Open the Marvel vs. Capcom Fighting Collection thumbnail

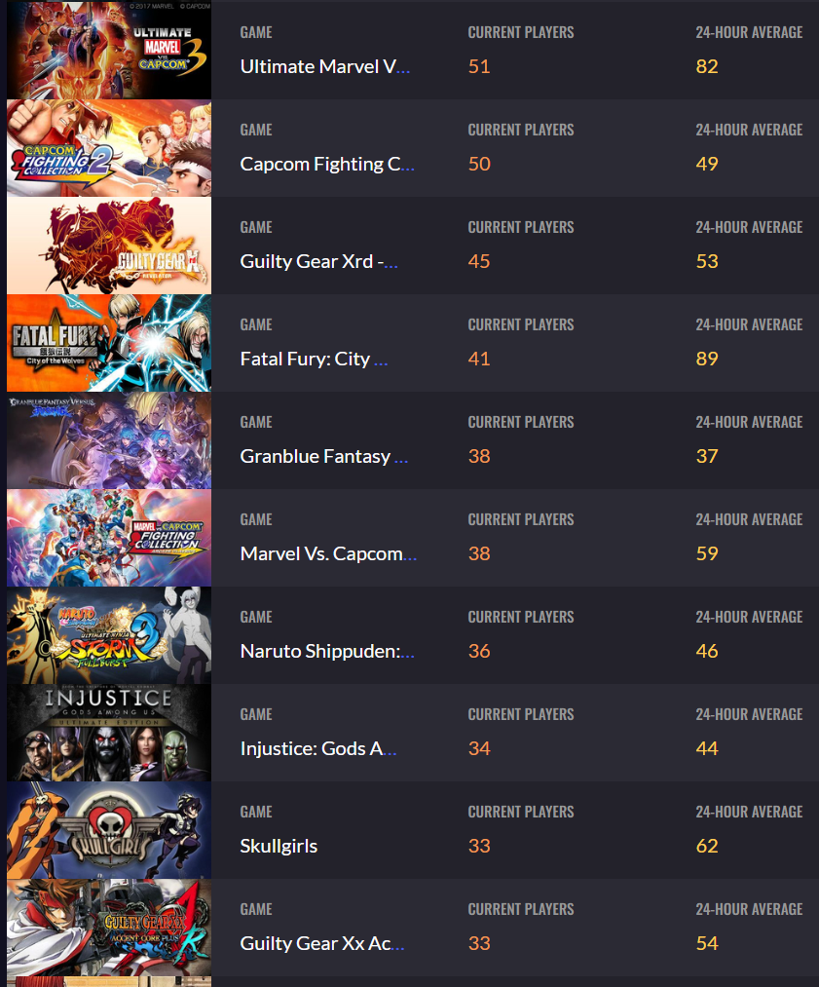pyautogui.click(x=109, y=538)
